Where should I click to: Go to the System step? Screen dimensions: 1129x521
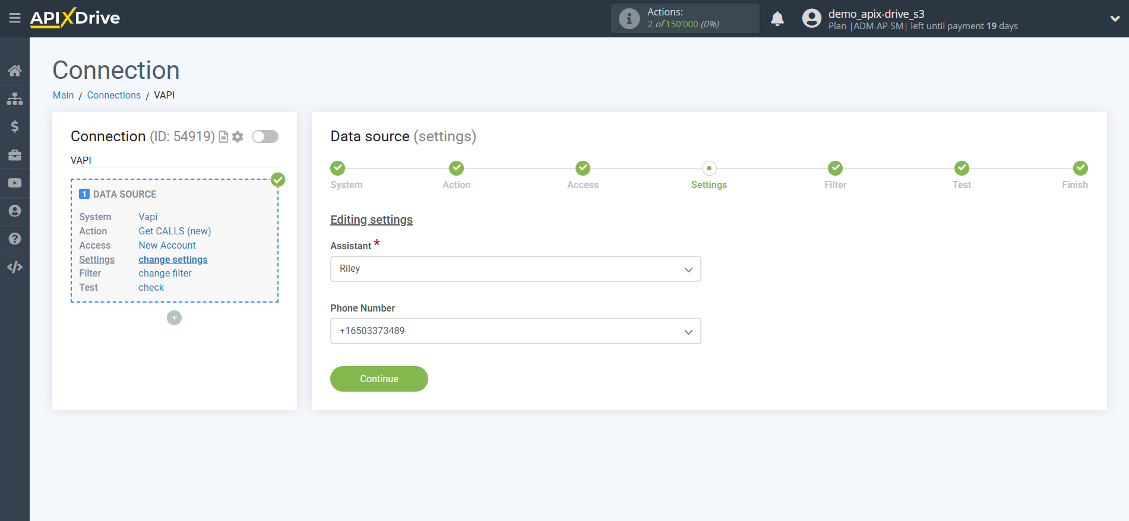(x=338, y=168)
